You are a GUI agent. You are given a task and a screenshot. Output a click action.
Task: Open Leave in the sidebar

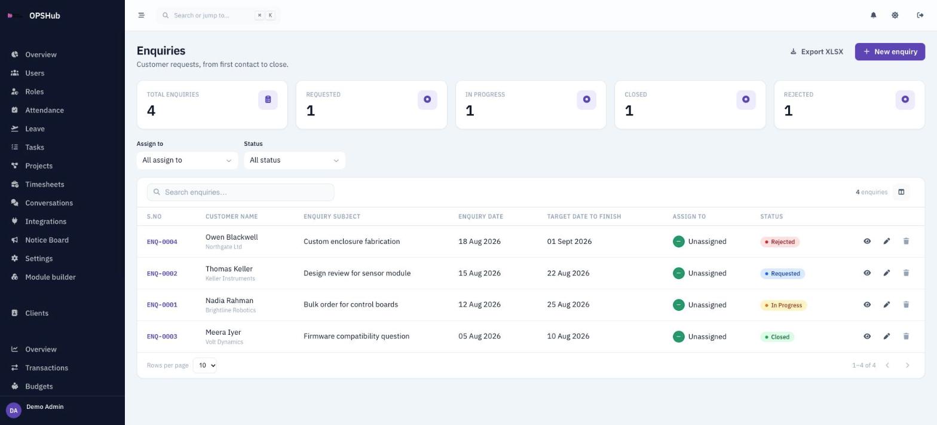click(x=62, y=129)
